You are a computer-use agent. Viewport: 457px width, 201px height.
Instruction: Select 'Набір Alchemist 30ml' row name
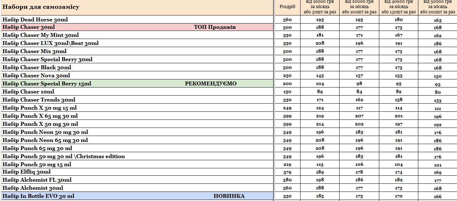33,188
